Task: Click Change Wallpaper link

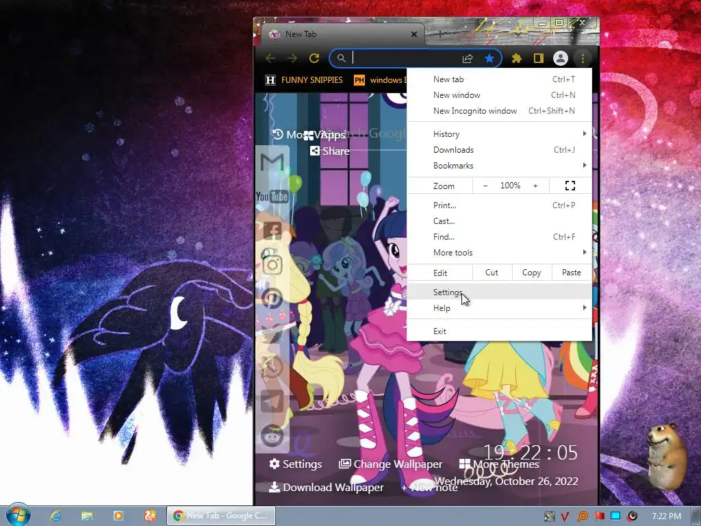Action: [x=391, y=464]
